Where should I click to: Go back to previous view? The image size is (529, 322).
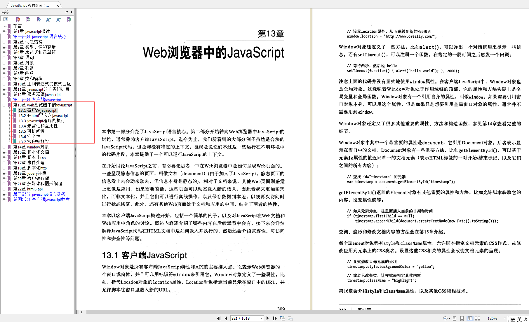(282, 318)
